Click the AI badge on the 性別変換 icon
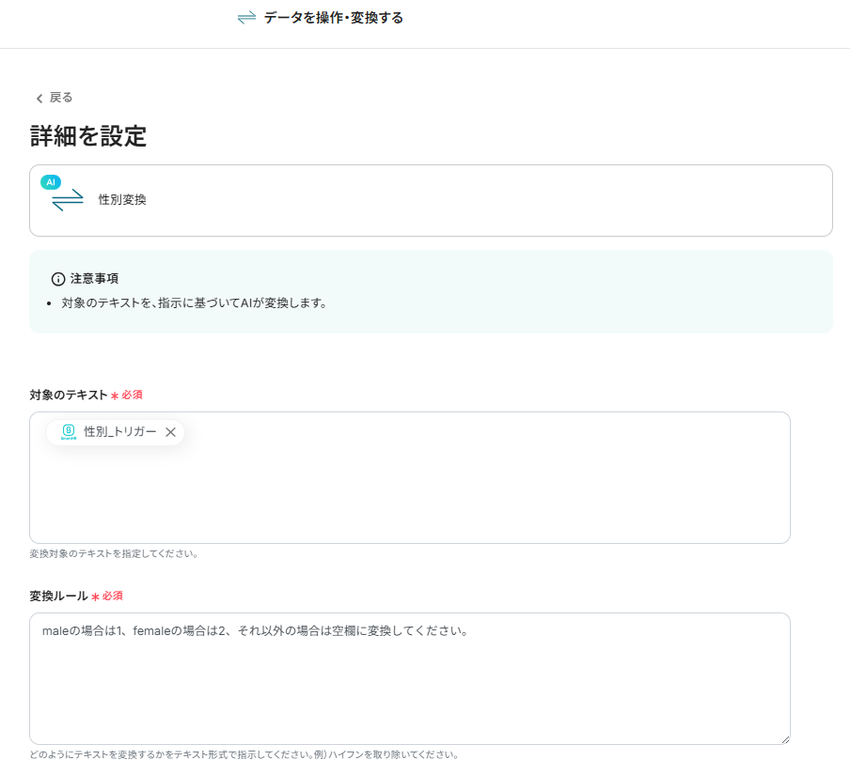The image size is (850, 775). coord(49,180)
